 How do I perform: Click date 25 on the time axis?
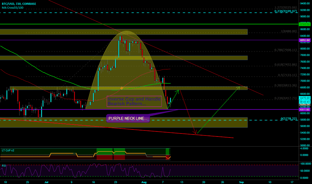(x=27, y=182)
